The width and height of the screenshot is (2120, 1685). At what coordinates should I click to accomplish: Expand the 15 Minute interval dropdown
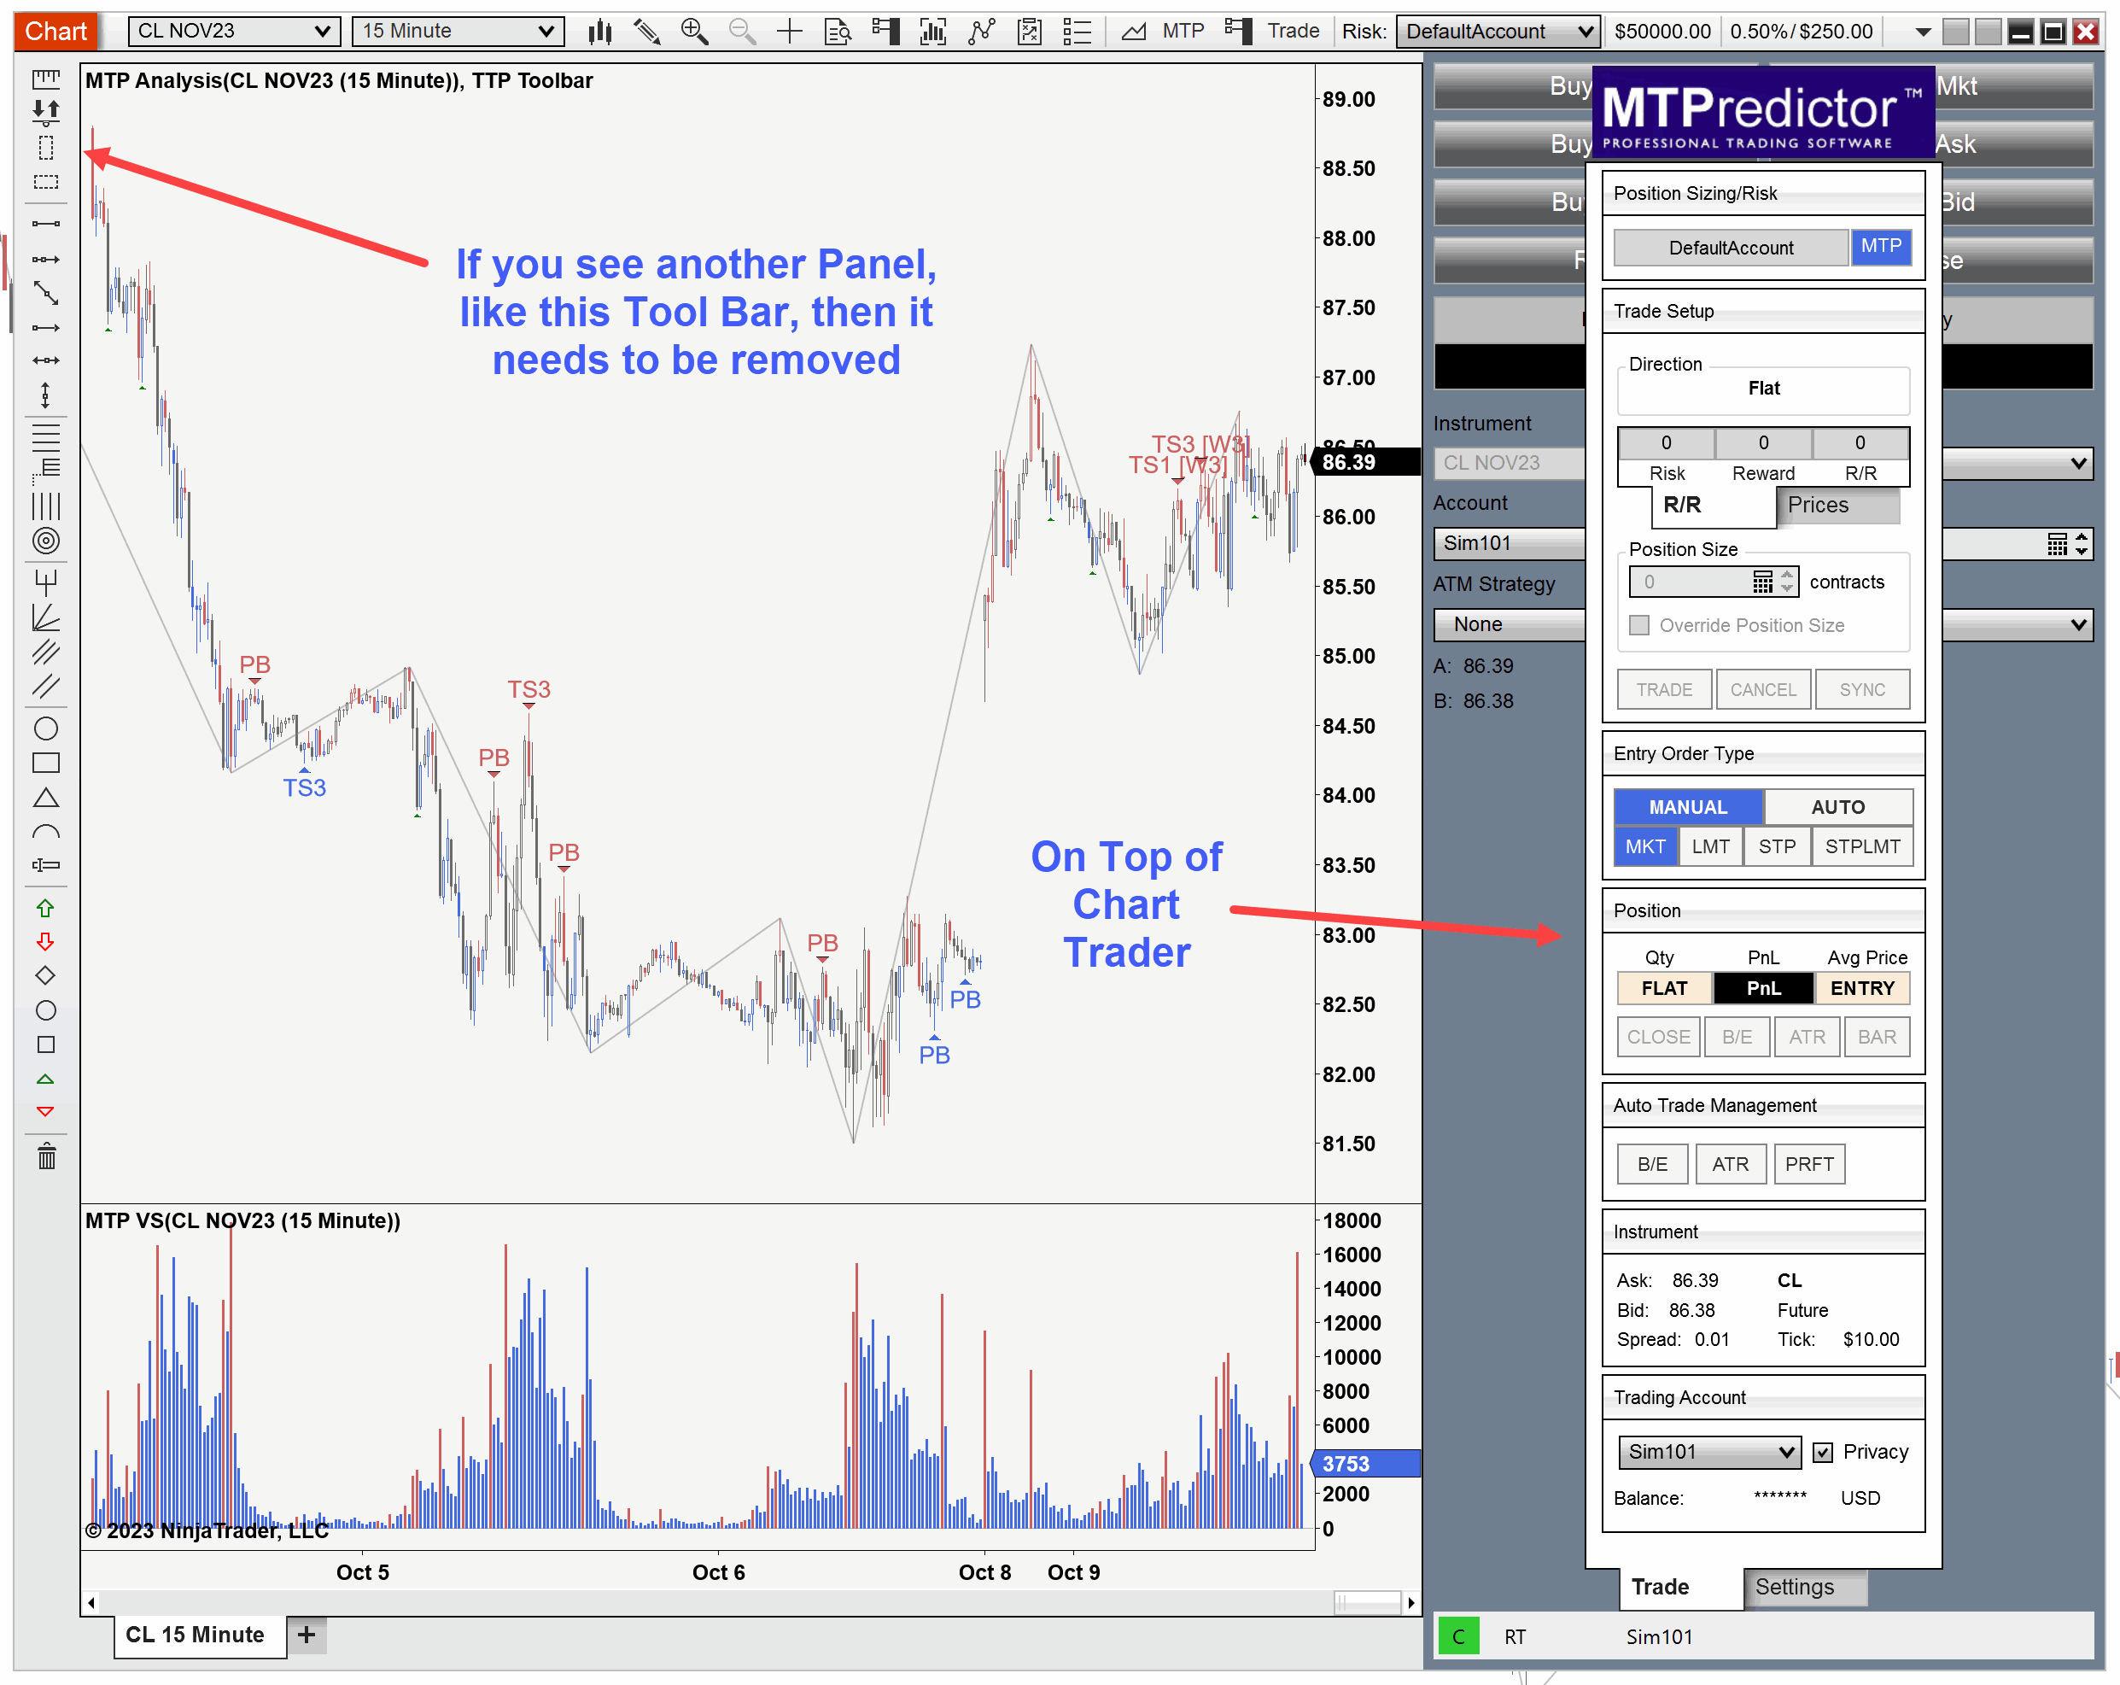[458, 32]
